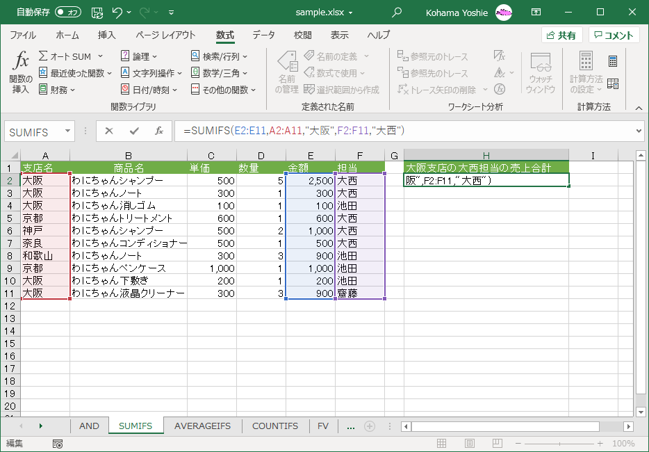
Task: Open the Watch Window (ウォッチ ウィンドウ)
Action: pos(540,72)
